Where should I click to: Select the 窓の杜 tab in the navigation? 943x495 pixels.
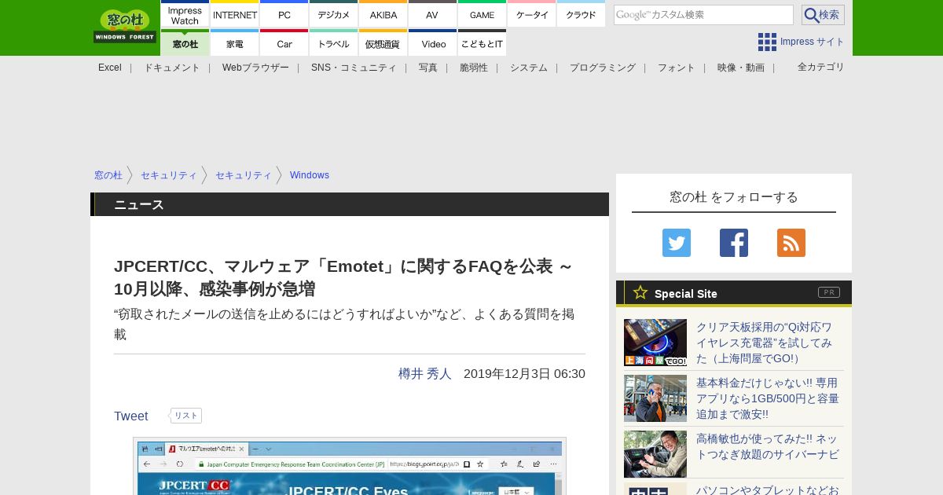pyautogui.click(x=185, y=42)
